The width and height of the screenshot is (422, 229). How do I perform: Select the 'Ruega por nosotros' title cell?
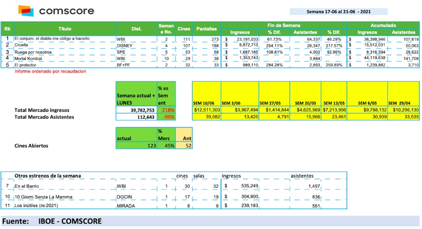[x=33, y=52]
